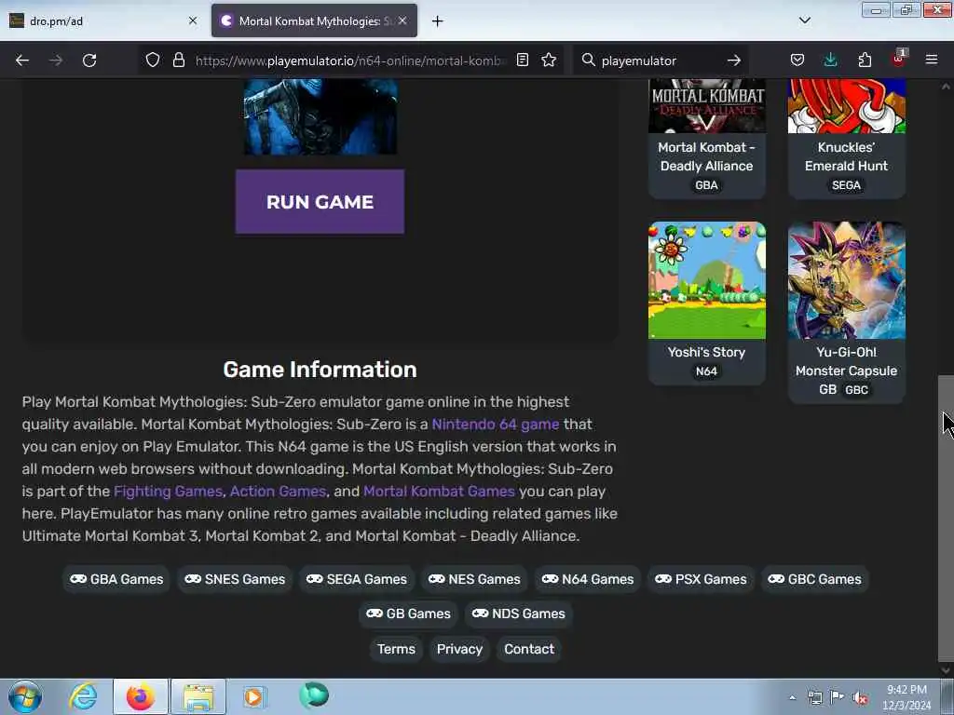Screen dimensions: 954x715
Task: Open Mortal Kombat Sub-Zero cover image
Action: 320,116
